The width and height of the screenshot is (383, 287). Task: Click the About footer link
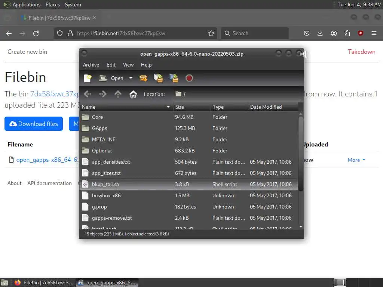point(15,183)
